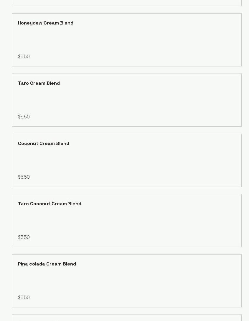Tap the price under Pina colada Cream Blend

point(24,298)
